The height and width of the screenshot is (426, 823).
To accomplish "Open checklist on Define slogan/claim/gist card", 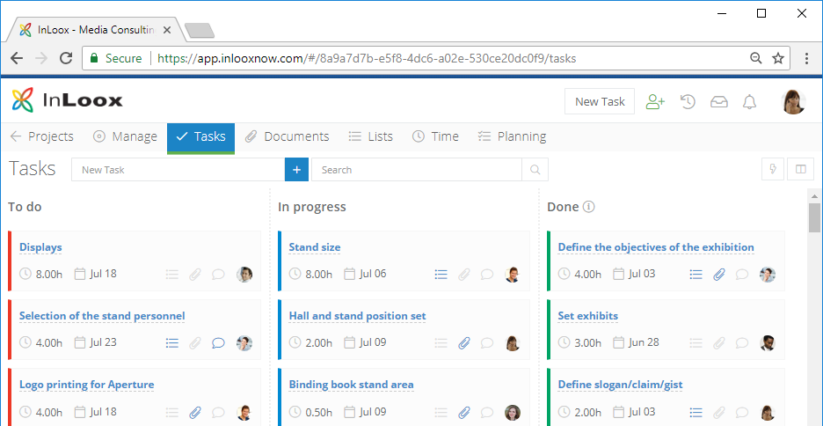I will pyautogui.click(x=696, y=412).
